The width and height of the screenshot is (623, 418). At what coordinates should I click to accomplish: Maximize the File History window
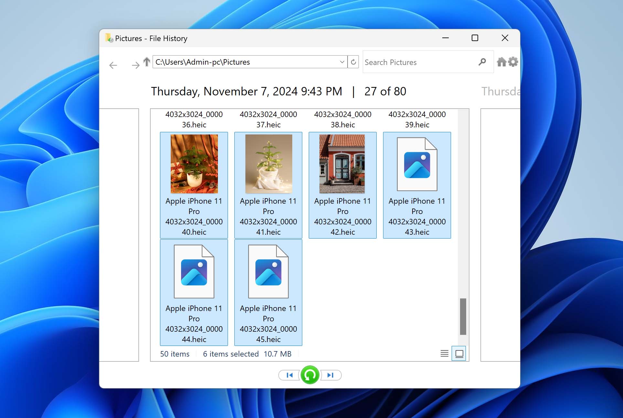tap(475, 38)
